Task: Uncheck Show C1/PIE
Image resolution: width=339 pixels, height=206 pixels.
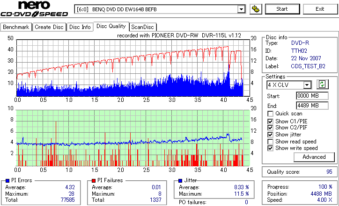Action: (270, 121)
